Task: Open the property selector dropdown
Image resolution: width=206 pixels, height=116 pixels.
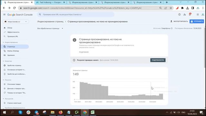Action: tap(16, 22)
